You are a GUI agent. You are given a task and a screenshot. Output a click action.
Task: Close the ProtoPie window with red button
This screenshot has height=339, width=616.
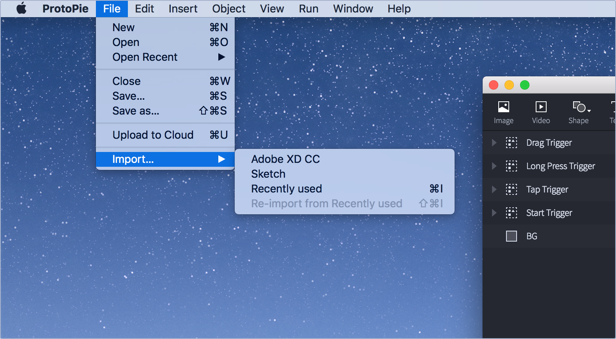click(494, 85)
